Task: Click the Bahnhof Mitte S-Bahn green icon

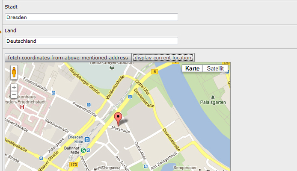Action: [x=83, y=150]
